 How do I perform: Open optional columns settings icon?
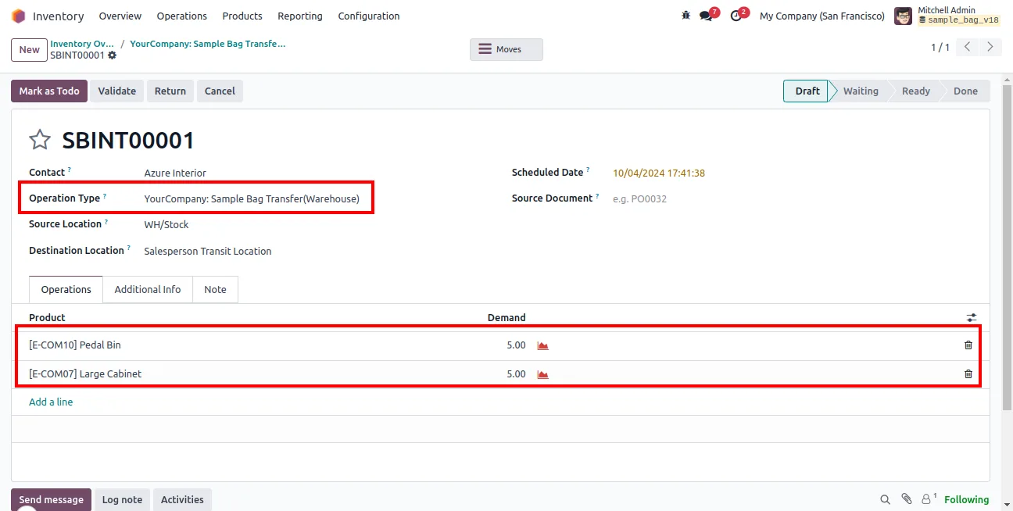pos(972,317)
